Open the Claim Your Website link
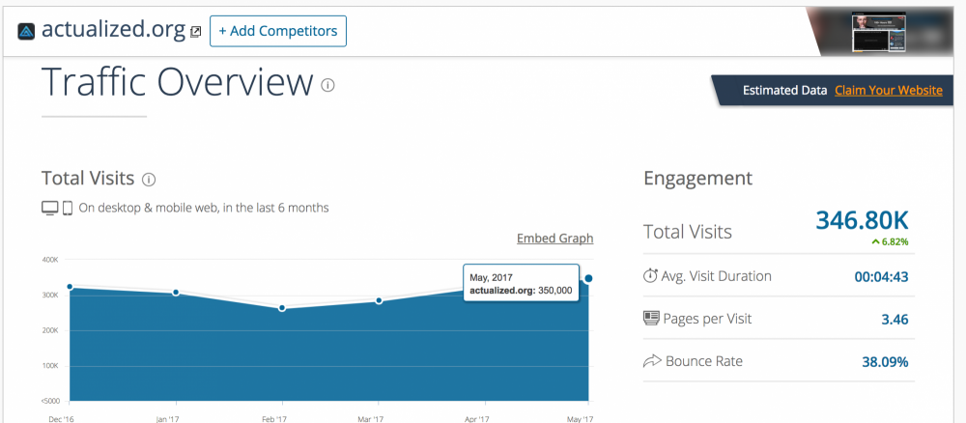The image size is (966, 423). [x=889, y=91]
